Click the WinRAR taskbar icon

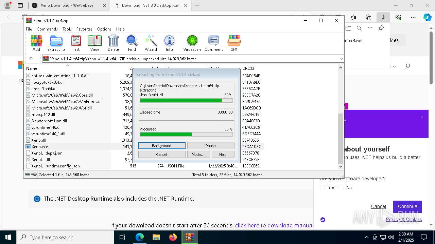(x=189, y=237)
